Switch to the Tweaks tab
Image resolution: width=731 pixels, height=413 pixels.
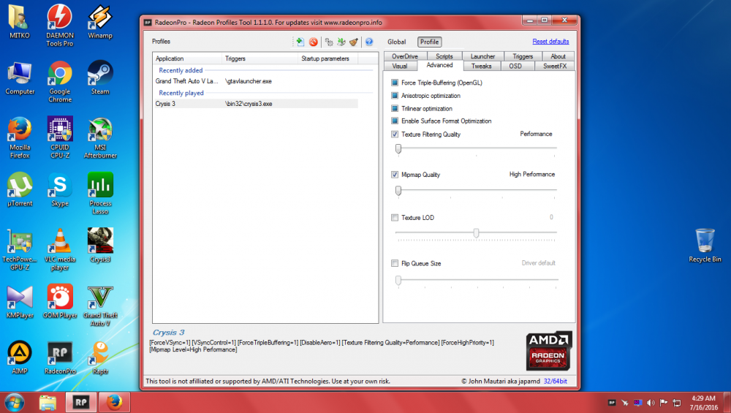482,67
